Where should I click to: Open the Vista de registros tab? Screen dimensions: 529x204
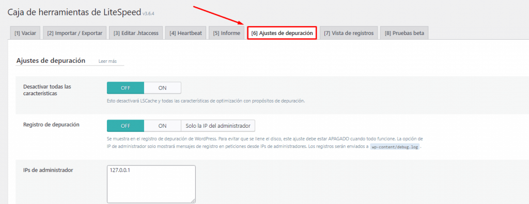pyautogui.click(x=349, y=33)
